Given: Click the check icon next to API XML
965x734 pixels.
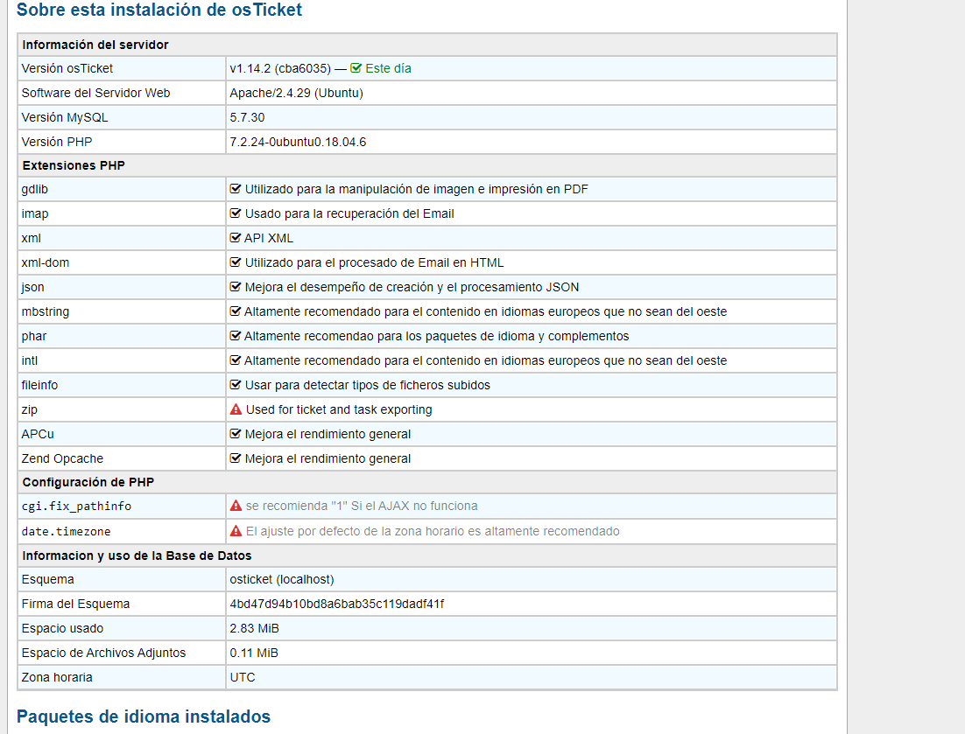Looking at the screenshot, I should [x=236, y=238].
